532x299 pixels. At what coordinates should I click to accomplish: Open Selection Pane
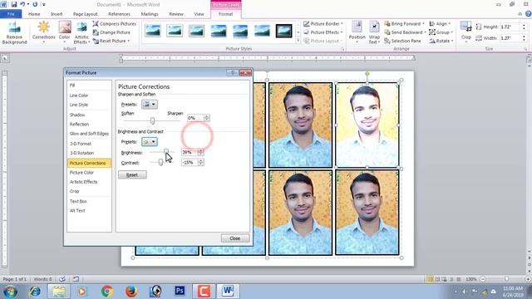[x=402, y=41]
